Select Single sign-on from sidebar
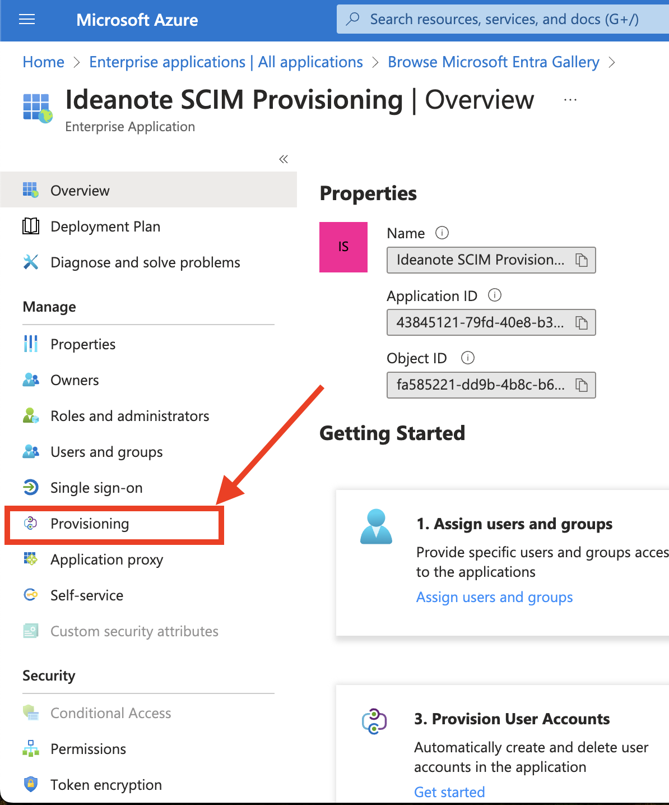 96,488
